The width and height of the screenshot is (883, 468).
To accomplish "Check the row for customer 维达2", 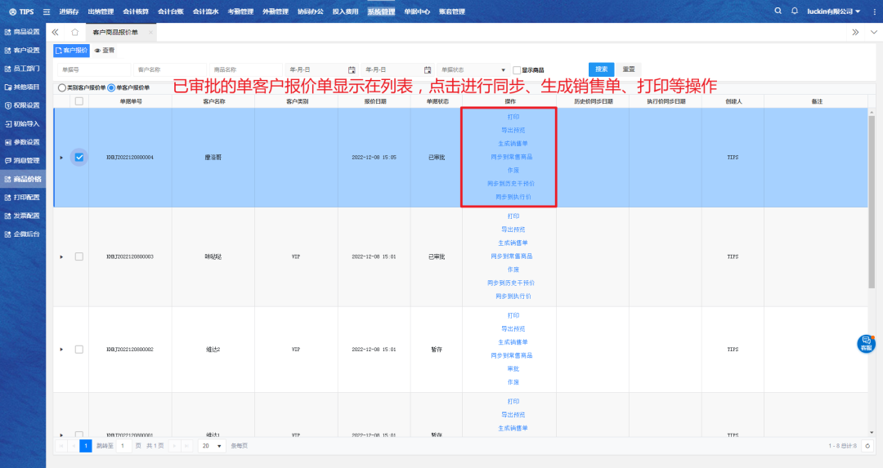I will click(79, 349).
